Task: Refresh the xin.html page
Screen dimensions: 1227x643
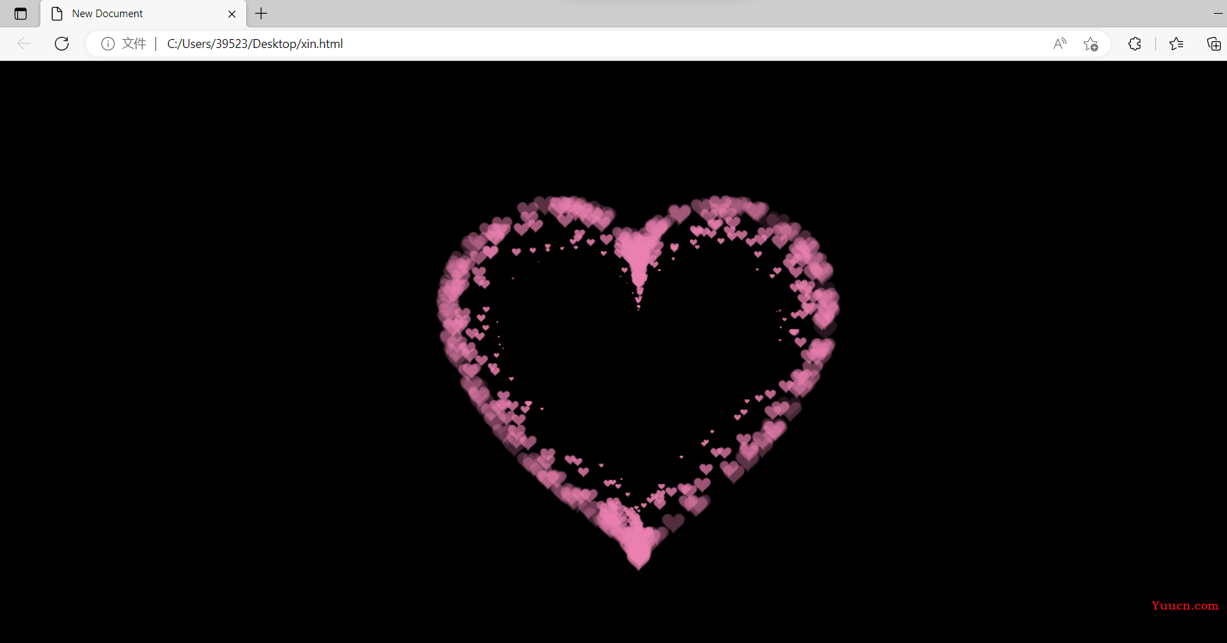Action: (x=62, y=44)
